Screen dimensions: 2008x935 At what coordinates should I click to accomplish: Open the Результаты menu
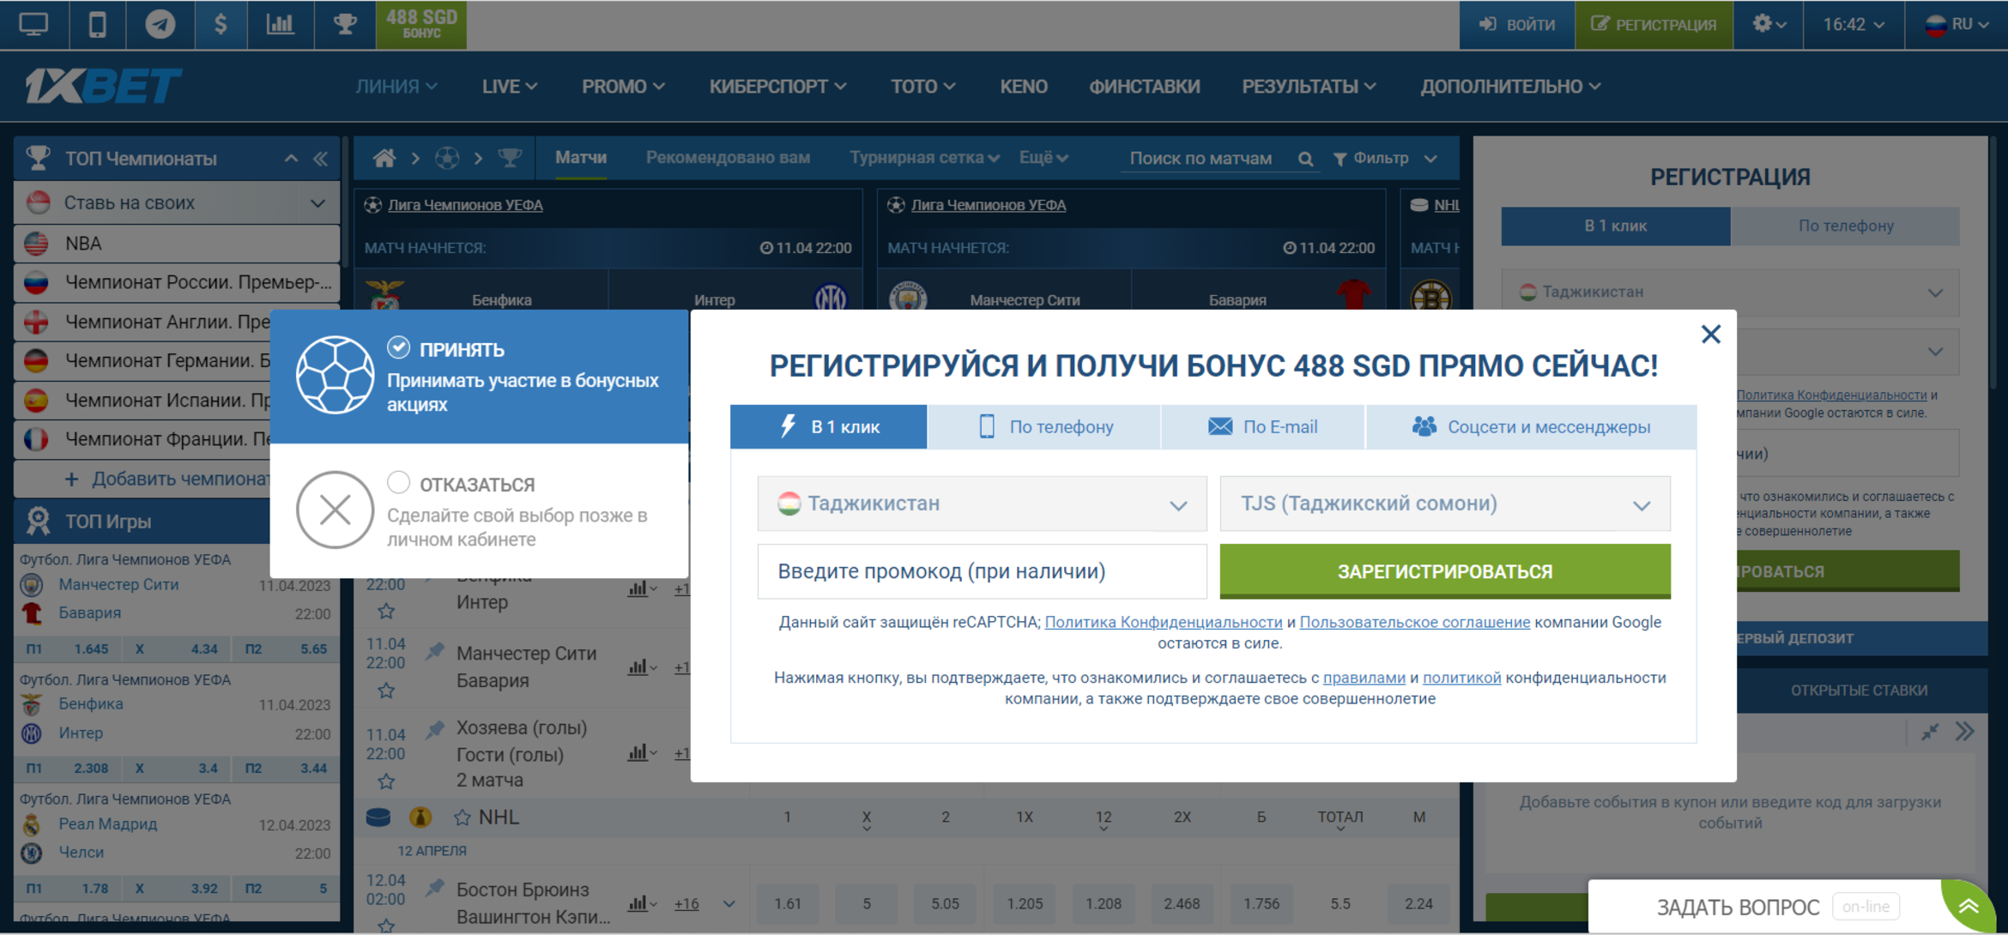click(x=1309, y=87)
